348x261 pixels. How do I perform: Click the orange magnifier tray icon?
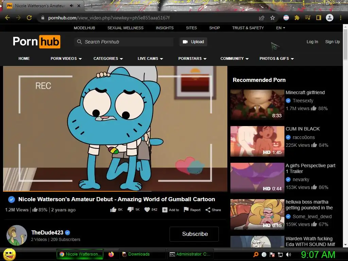[256, 255]
